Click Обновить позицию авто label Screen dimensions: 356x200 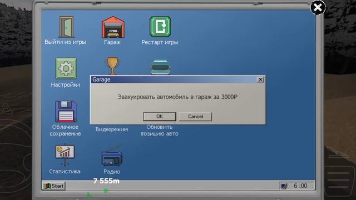coord(160,130)
